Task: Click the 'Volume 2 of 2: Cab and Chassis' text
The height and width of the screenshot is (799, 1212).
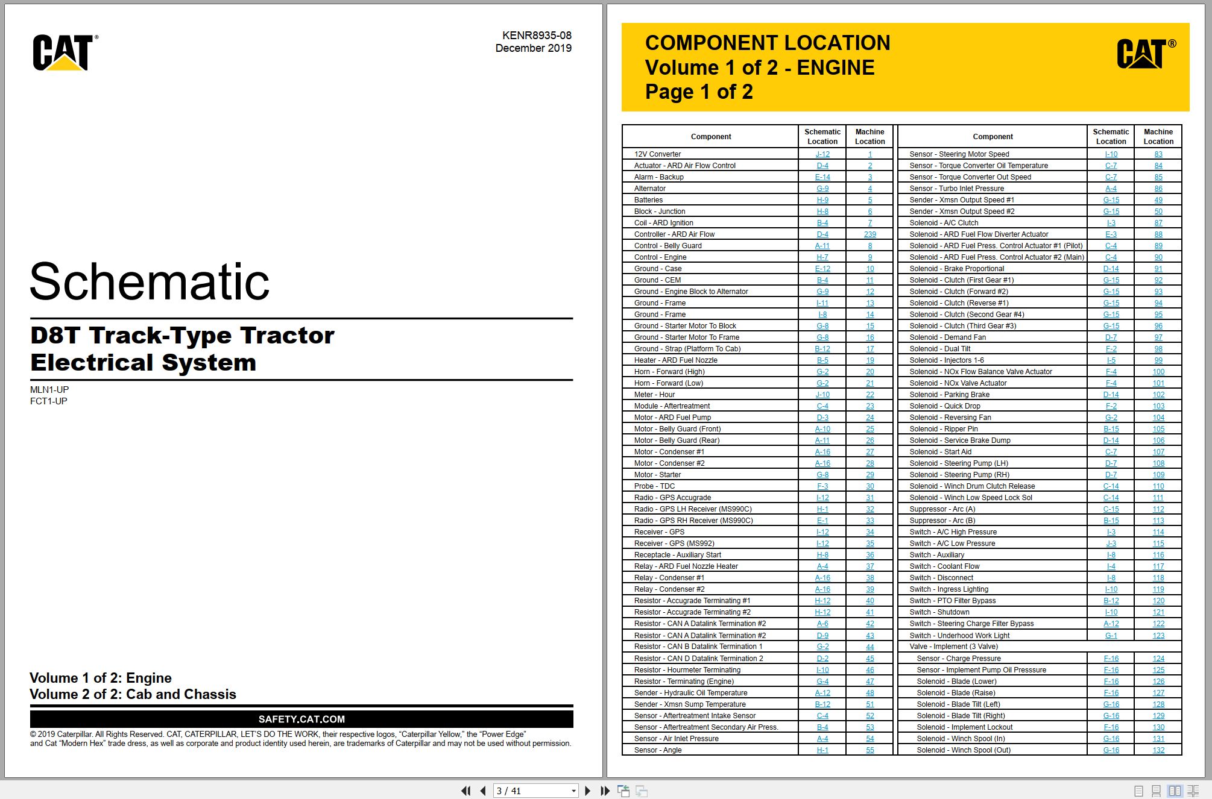Action: coord(133,694)
